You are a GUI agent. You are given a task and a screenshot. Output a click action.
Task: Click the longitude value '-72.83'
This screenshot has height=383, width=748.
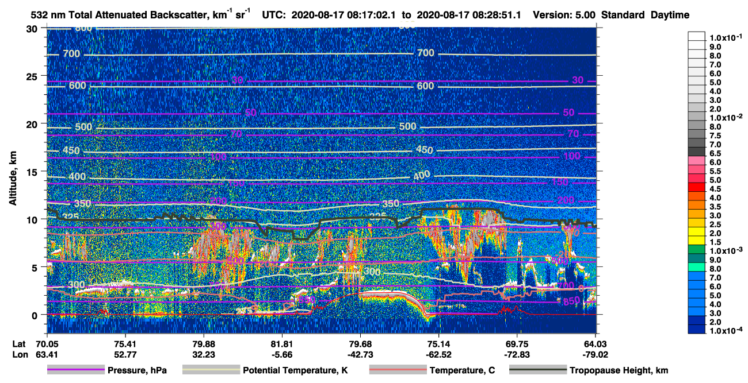517,354
